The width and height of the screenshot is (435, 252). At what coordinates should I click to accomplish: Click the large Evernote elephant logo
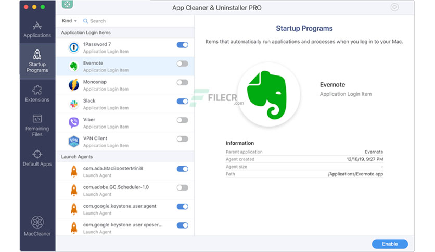click(268, 95)
